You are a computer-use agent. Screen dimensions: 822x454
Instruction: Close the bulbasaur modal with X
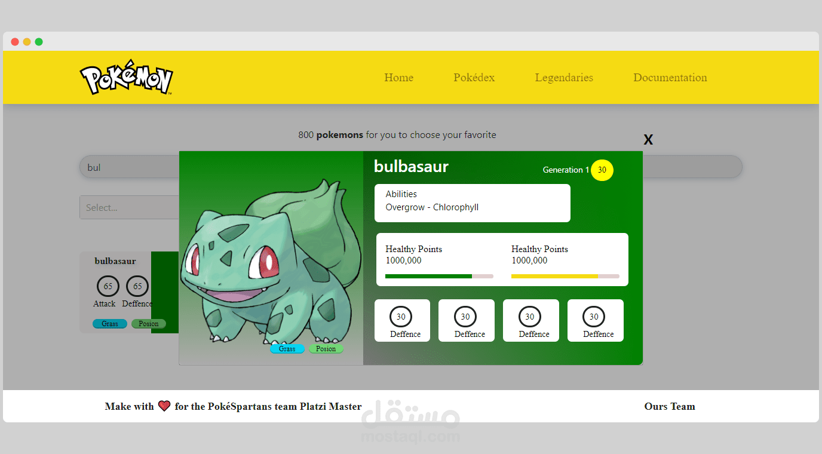pos(648,140)
